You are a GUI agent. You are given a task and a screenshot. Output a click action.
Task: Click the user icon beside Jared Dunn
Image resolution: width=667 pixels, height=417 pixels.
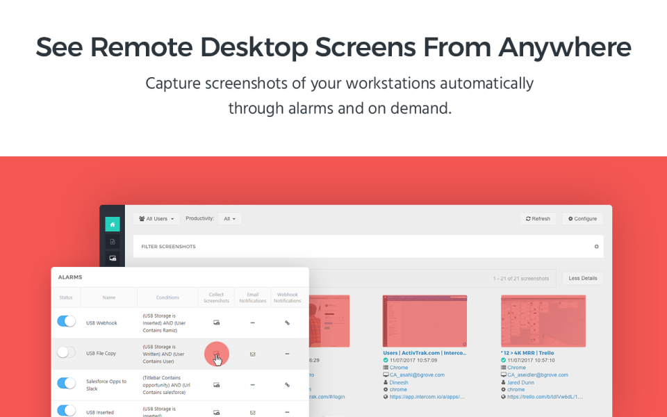[x=503, y=382]
